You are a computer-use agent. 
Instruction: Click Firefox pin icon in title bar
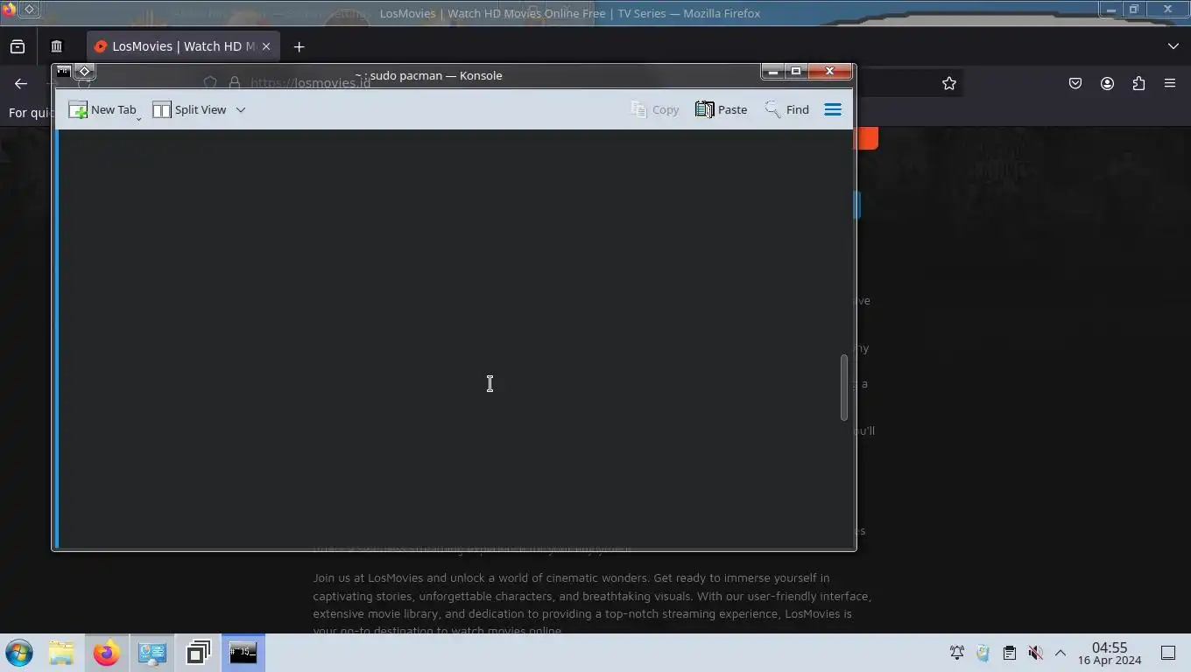click(29, 9)
